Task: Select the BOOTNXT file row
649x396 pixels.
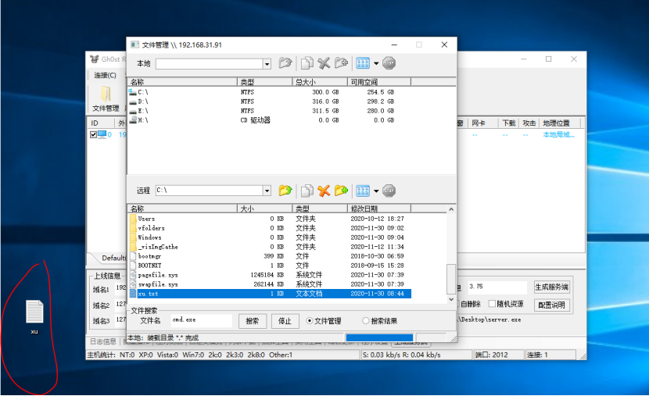Action: click(x=270, y=266)
